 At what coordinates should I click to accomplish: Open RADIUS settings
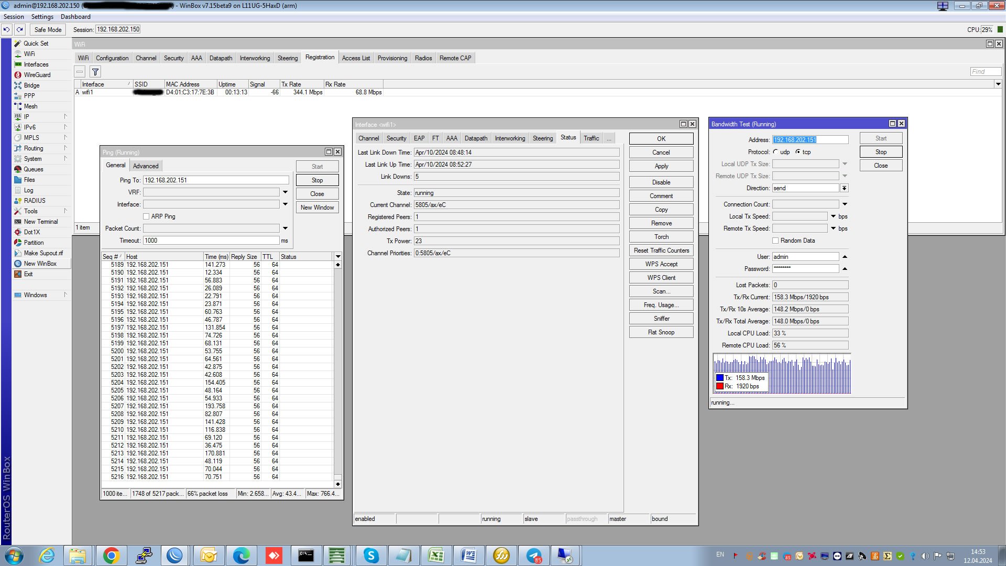click(35, 201)
